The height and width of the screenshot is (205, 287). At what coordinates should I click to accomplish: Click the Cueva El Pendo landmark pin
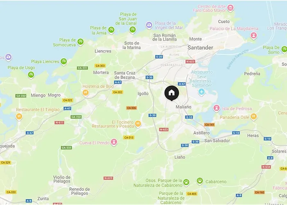[114, 142]
